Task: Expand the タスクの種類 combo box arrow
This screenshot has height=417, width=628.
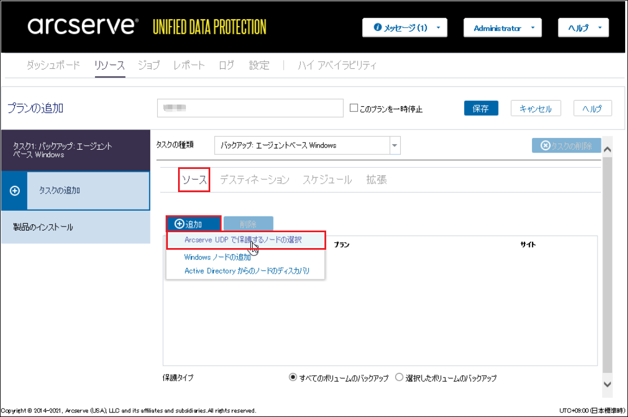Action: pyautogui.click(x=395, y=145)
